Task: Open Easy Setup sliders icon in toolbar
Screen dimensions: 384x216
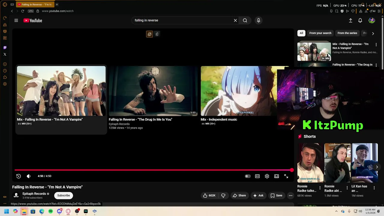Action: pos(379,11)
